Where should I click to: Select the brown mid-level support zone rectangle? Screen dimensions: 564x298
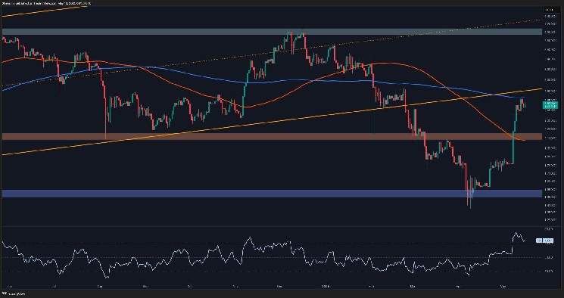pyautogui.click(x=272, y=137)
